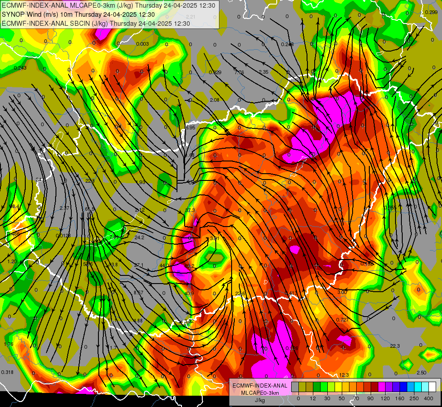Click the map value 2.35
442x407 pixels.
[x=264, y=72]
